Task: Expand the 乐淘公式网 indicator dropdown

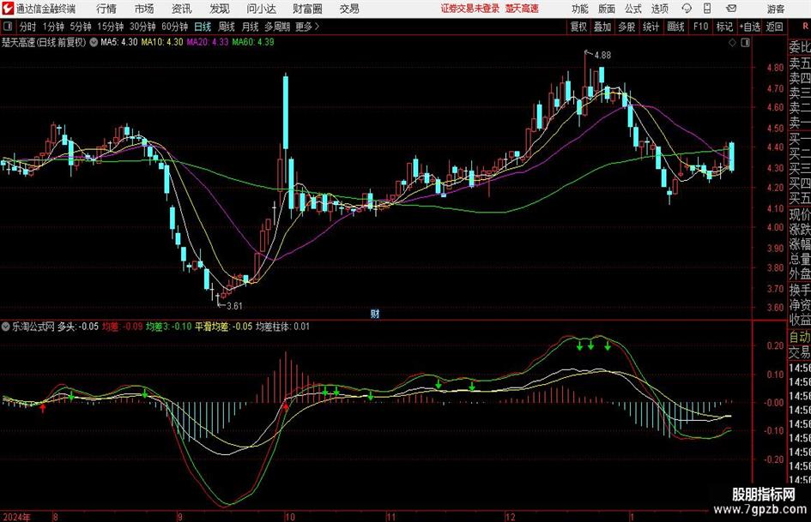Action: 6,327
